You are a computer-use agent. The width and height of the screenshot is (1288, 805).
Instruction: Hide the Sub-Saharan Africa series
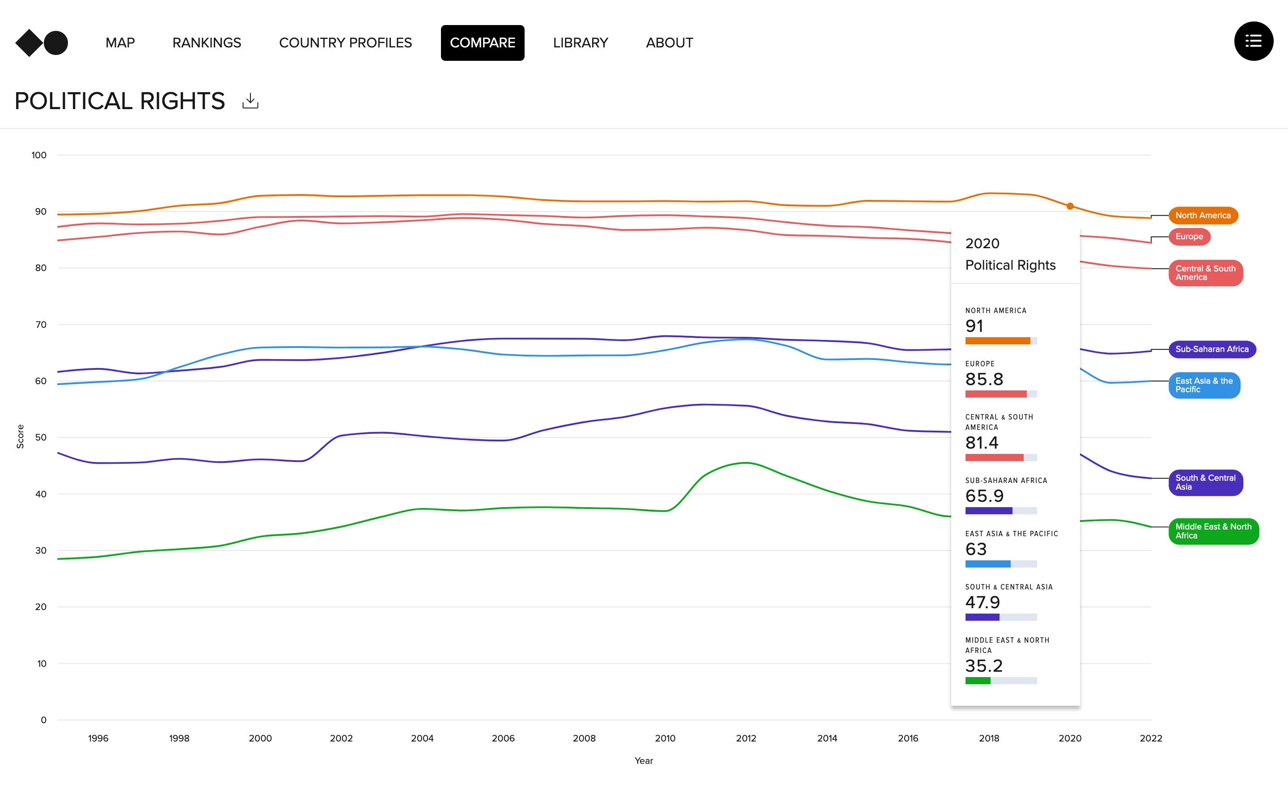click(1212, 349)
